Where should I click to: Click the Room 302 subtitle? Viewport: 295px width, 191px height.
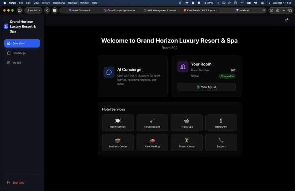pyautogui.click(x=169, y=48)
